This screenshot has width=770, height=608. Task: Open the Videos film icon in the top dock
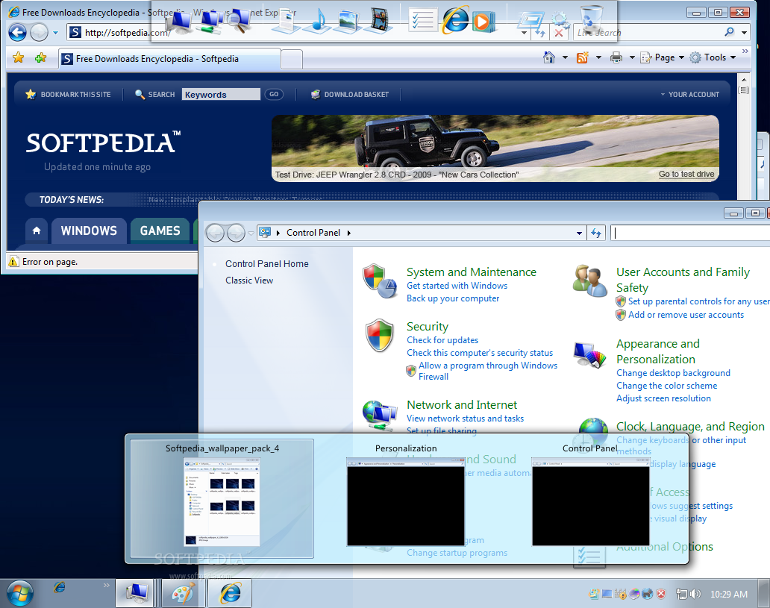(x=378, y=21)
